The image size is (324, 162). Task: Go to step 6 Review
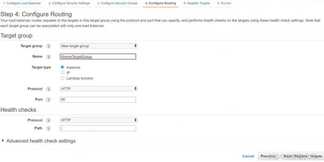coord(224,3)
